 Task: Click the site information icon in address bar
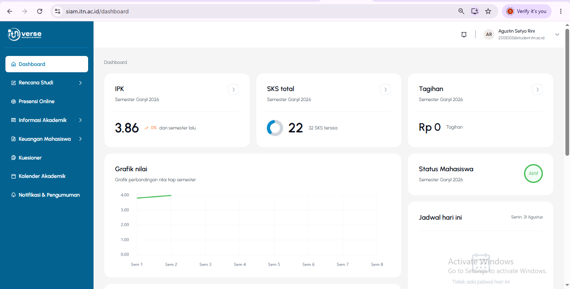pyautogui.click(x=58, y=11)
